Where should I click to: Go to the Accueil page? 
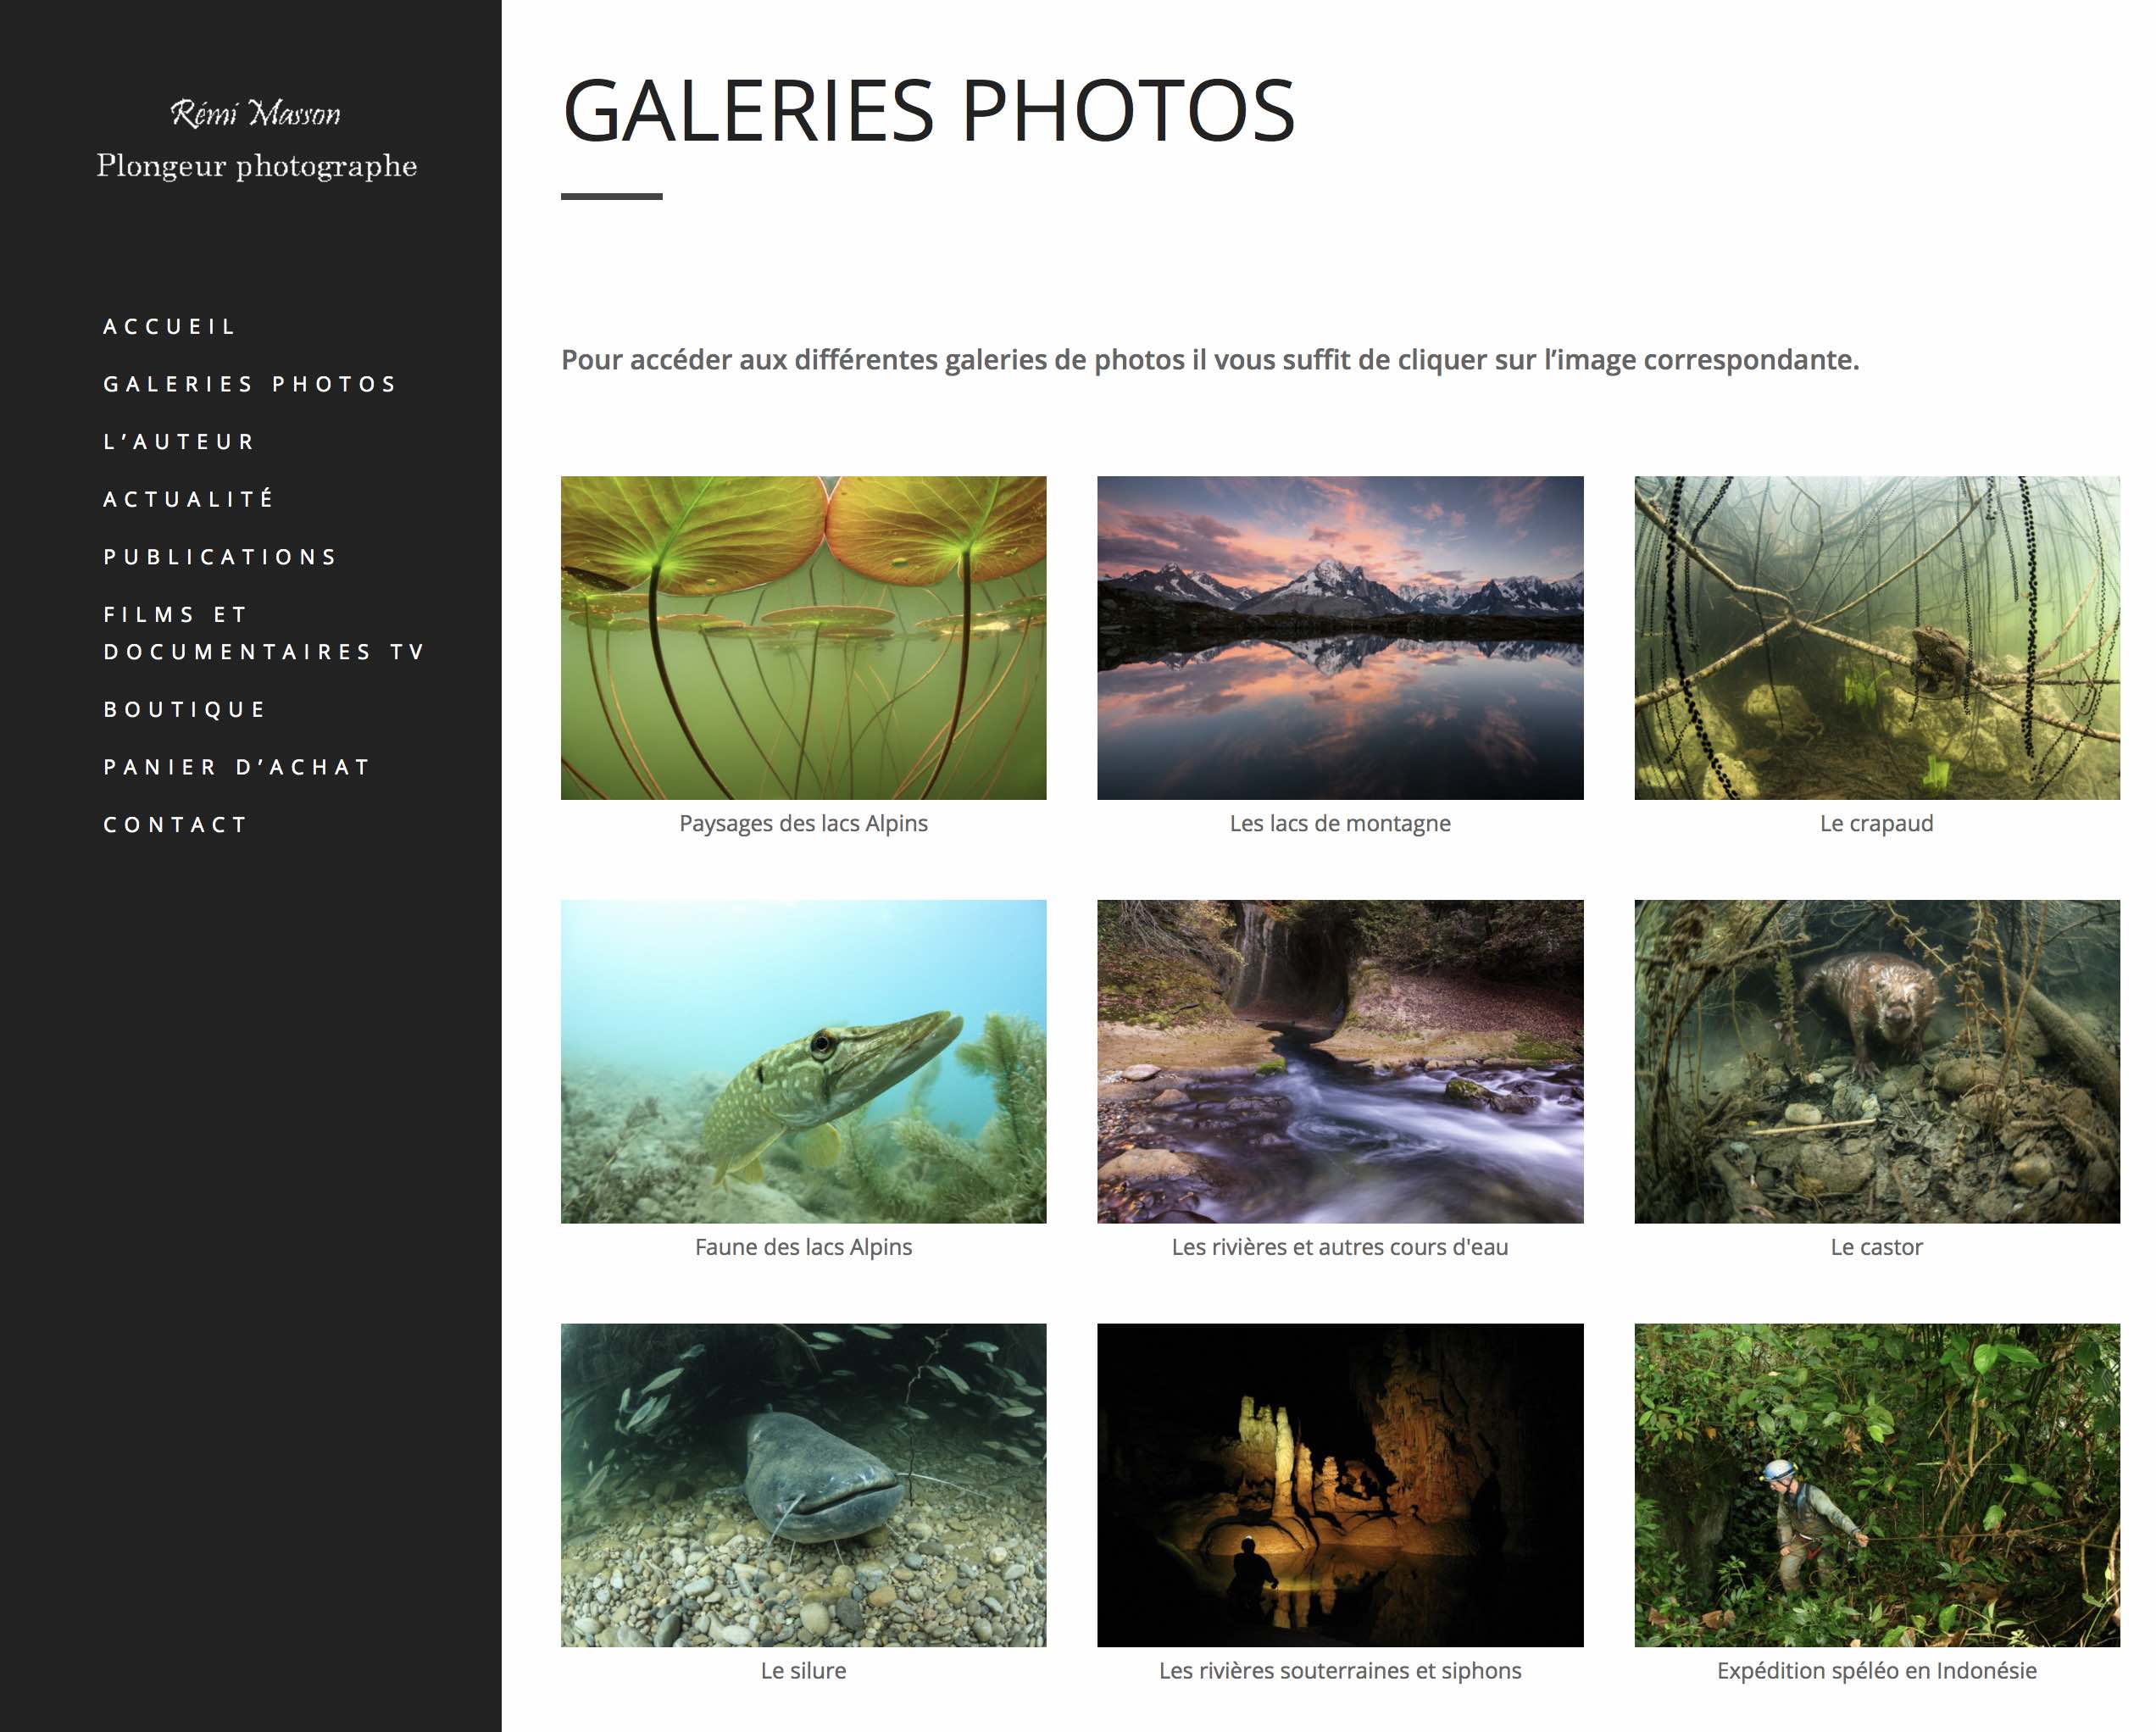point(169,326)
